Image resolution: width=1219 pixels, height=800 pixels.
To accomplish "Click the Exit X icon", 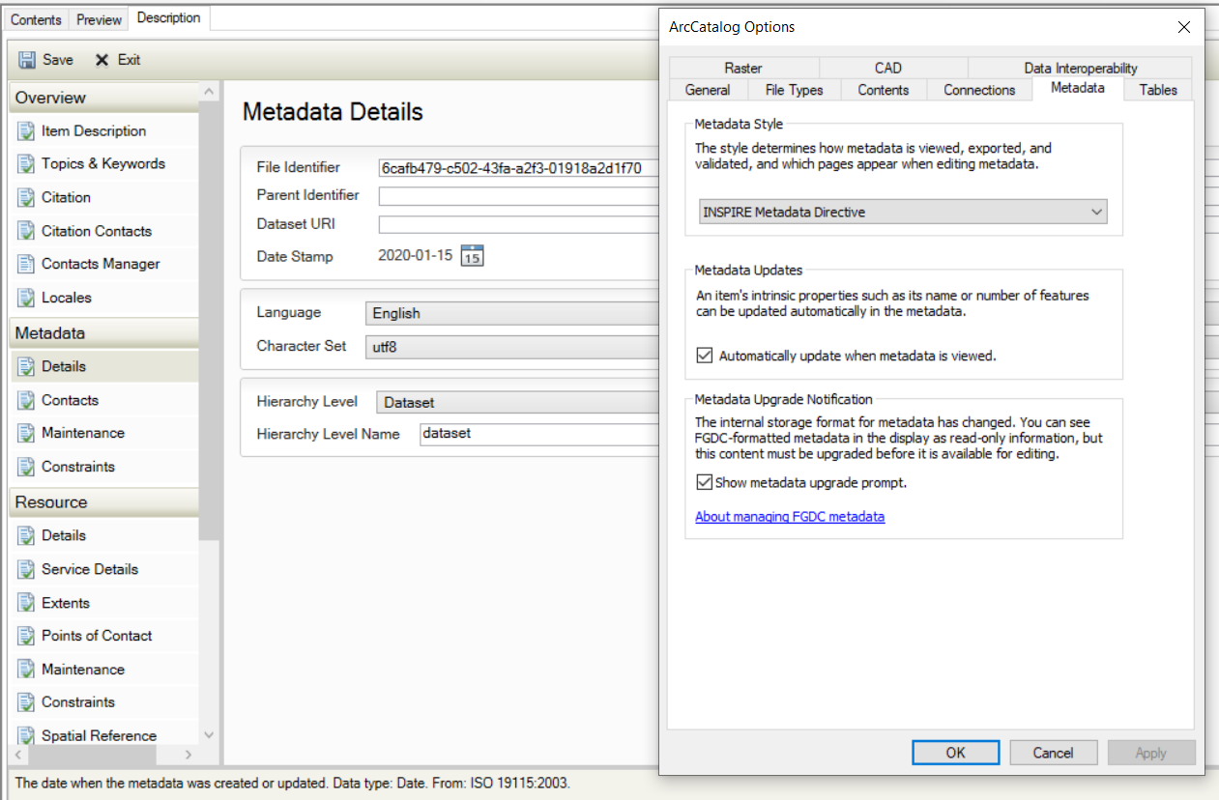I will [102, 60].
